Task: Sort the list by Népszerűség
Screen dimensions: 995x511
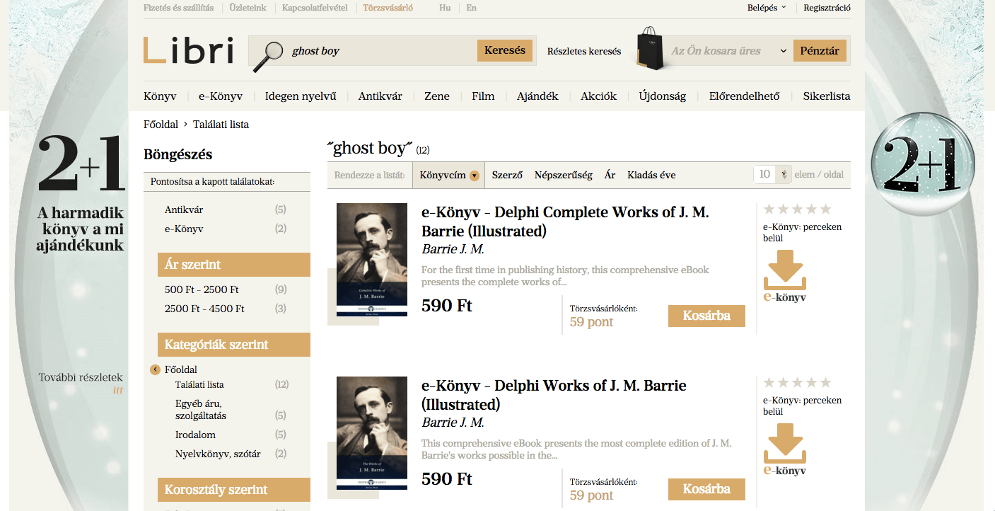Action: [x=564, y=175]
